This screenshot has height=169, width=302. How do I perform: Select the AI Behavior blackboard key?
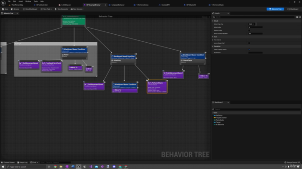tap(220, 124)
